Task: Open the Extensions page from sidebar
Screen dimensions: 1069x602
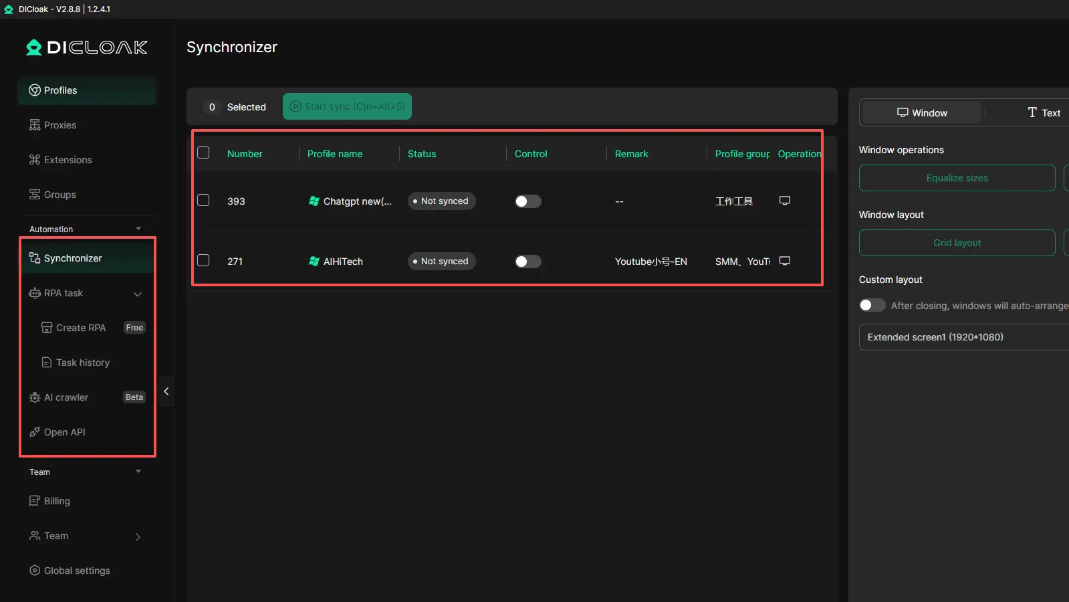Action: [x=68, y=160]
